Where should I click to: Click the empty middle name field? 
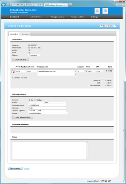[x=40, y=103]
